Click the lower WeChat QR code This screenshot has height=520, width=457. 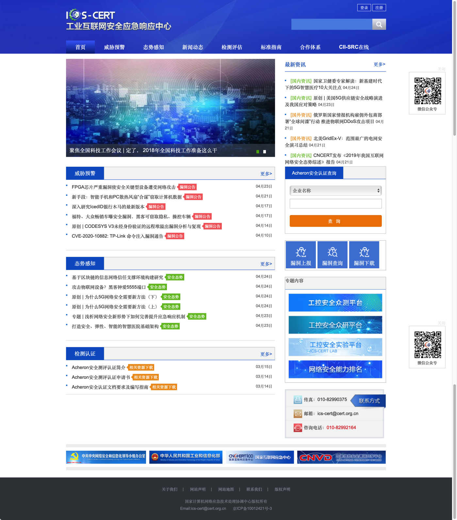coord(428,344)
